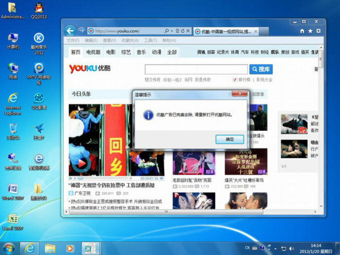
Task: Select the 全部 navigation tab
Action: (172, 52)
